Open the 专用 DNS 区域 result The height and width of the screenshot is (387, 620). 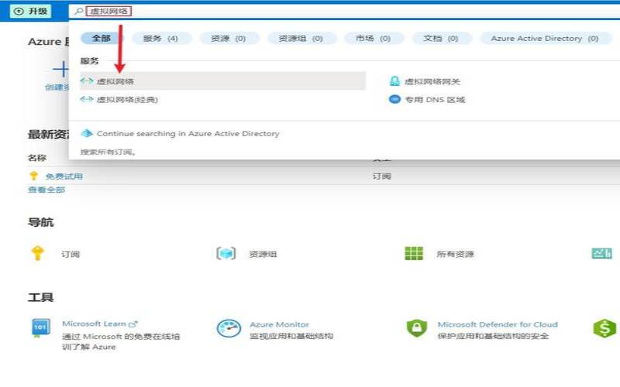click(435, 100)
